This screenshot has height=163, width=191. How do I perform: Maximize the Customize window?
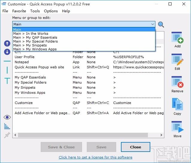[x=170, y=4]
